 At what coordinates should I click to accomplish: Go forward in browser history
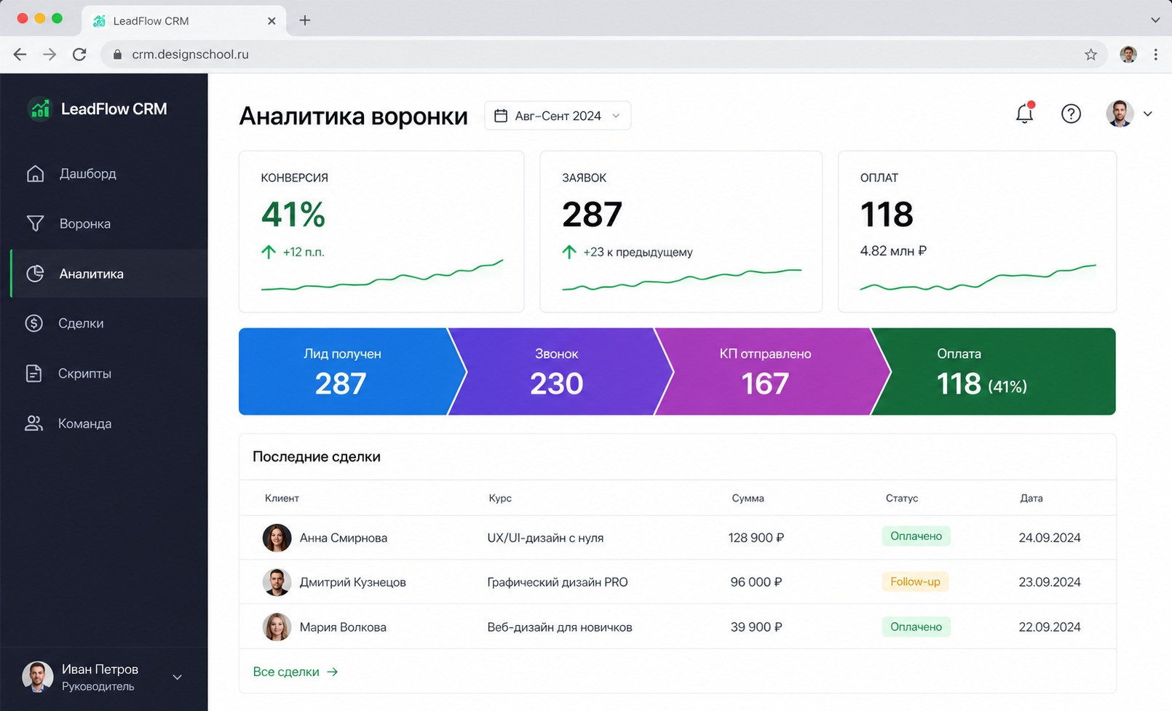tap(50, 55)
